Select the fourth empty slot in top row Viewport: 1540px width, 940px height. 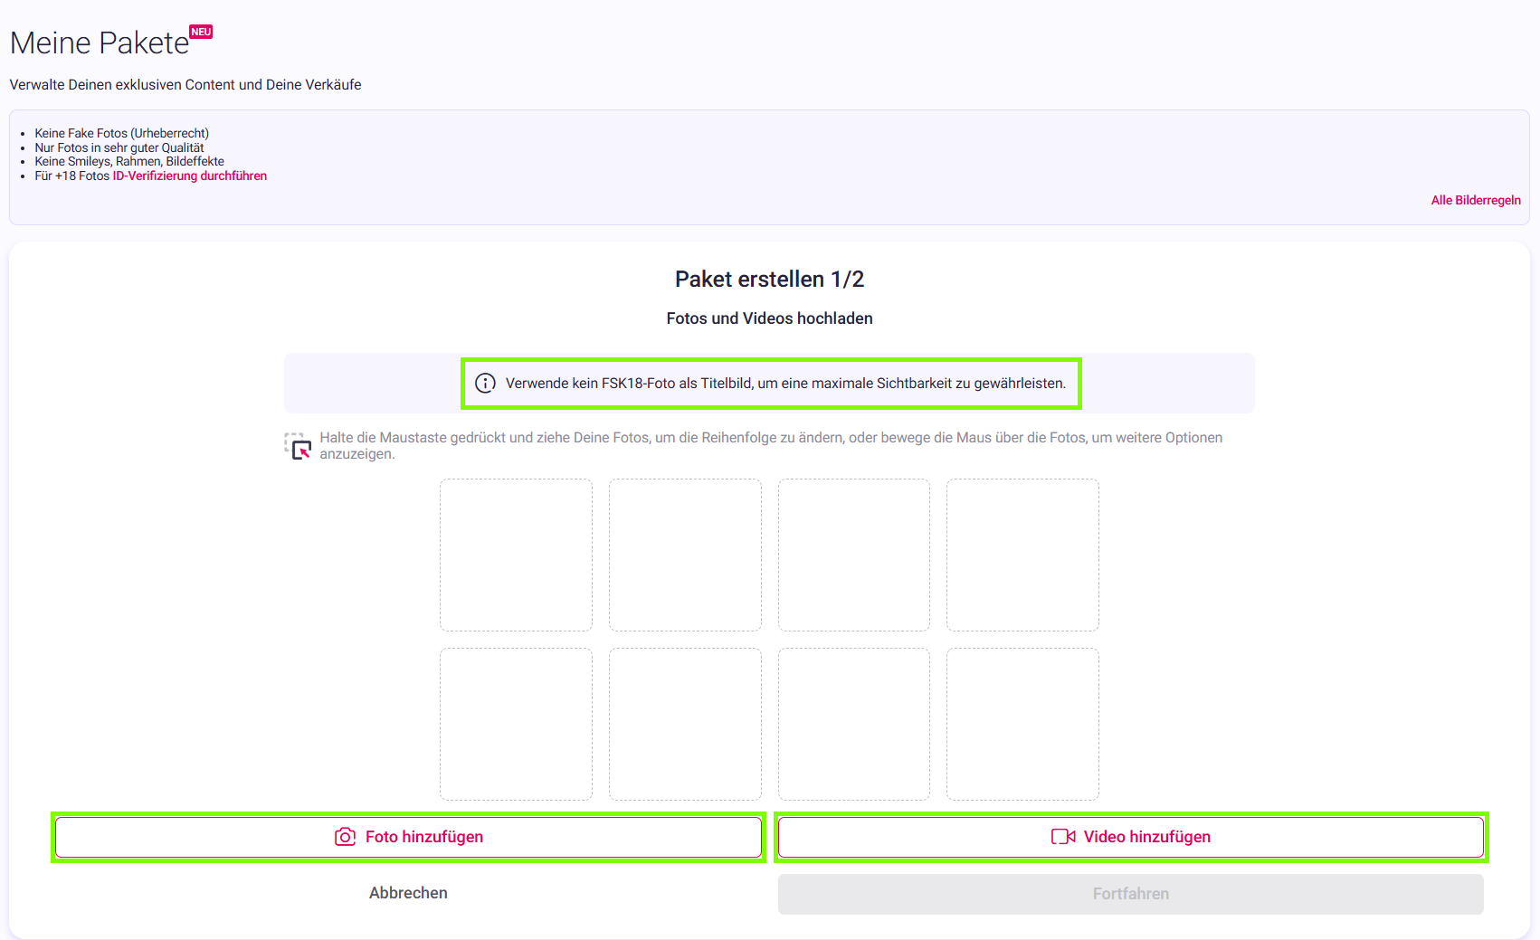coord(1022,555)
